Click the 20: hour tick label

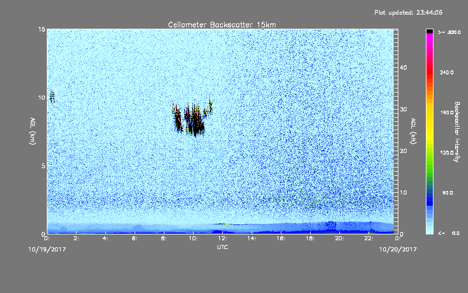pos(339,239)
